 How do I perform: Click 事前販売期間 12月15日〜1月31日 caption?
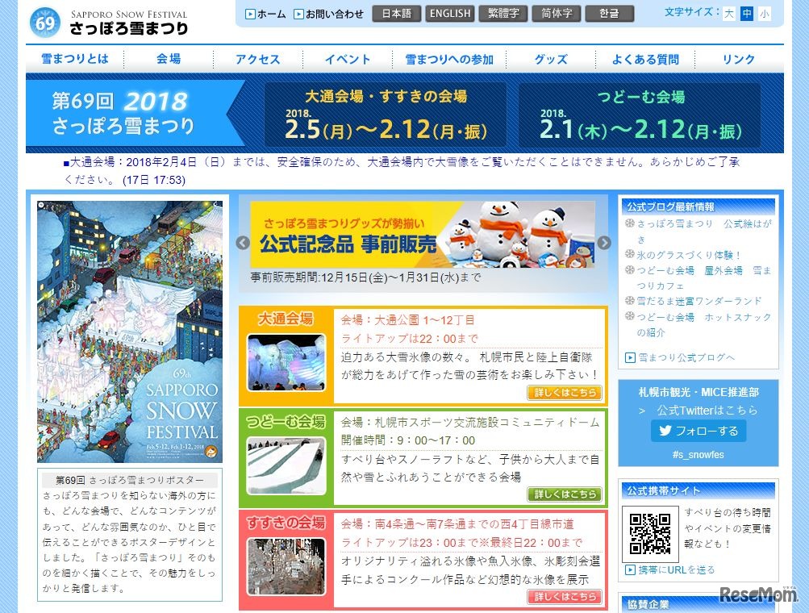click(x=366, y=277)
